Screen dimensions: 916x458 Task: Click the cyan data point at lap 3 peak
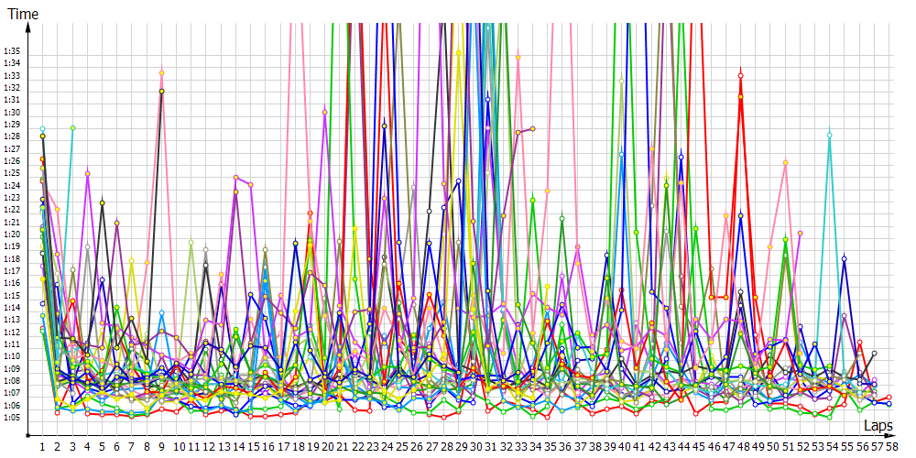(72, 127)
